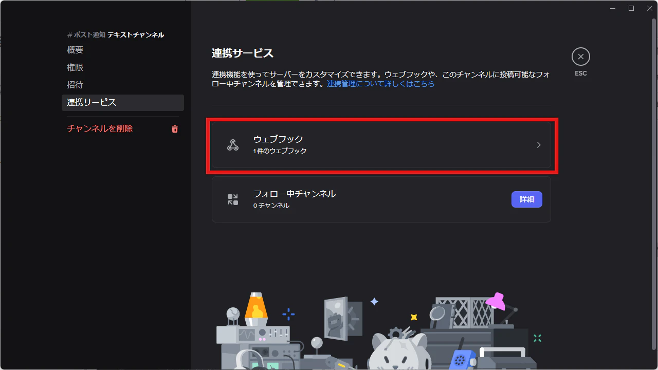Open the 権限 settings tab

click(123, 68)
